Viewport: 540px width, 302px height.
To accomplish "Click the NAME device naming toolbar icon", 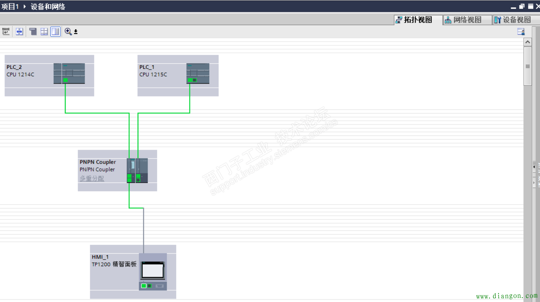I will point(6,32).
